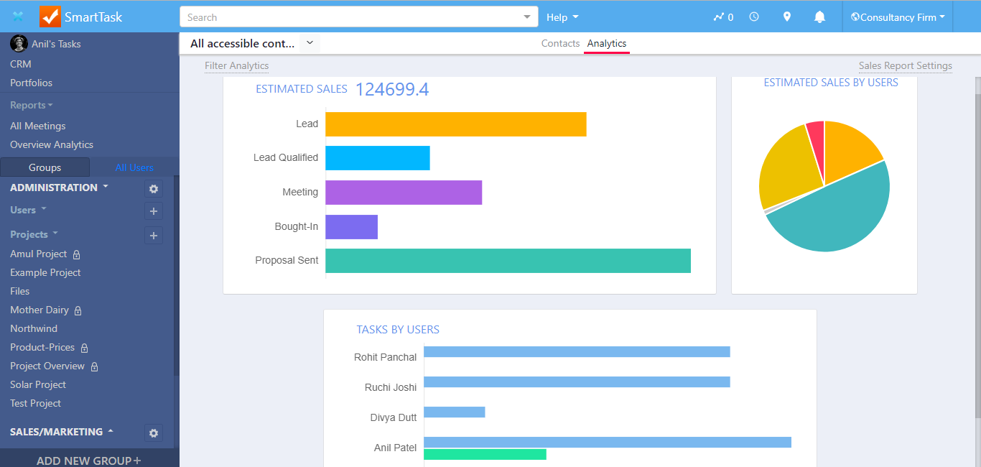This screenshot has height=467, width=981.
Task: Open the search box dropdown arrow
Action: pos(528,17)
